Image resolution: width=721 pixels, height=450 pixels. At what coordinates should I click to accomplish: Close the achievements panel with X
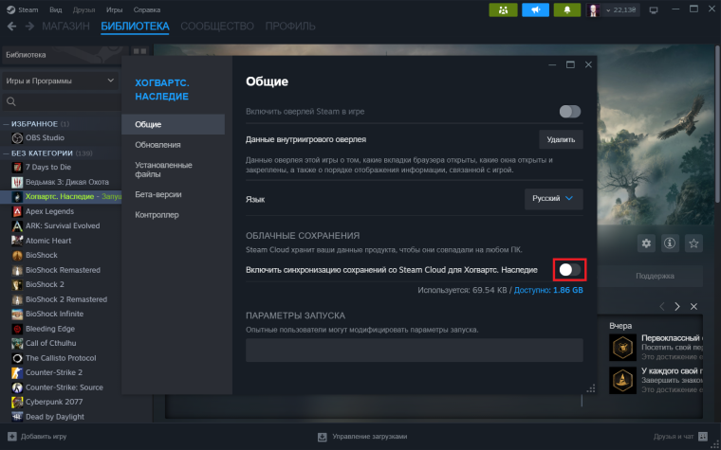pyautogui.click(x=693, y=306)
